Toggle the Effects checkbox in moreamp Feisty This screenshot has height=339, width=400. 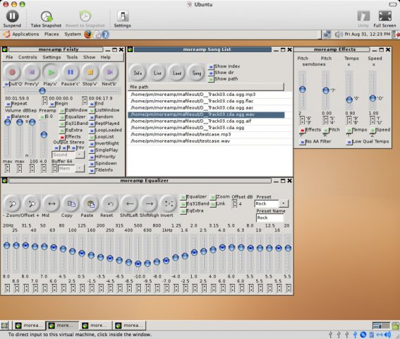tap(62, 138)
